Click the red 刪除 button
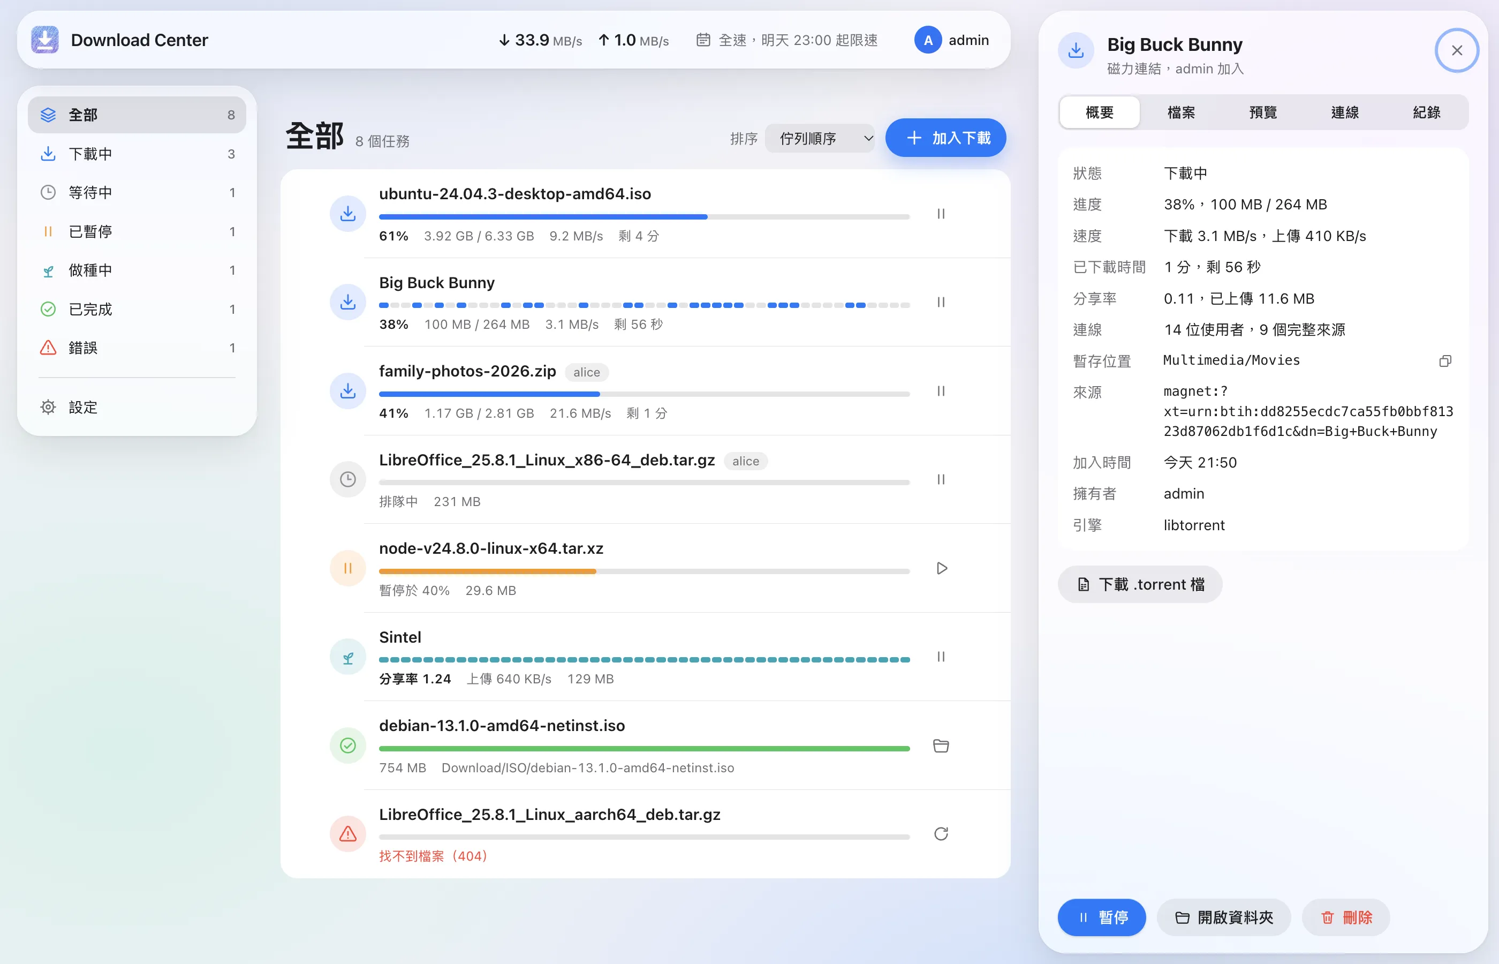 point(1346,918)
